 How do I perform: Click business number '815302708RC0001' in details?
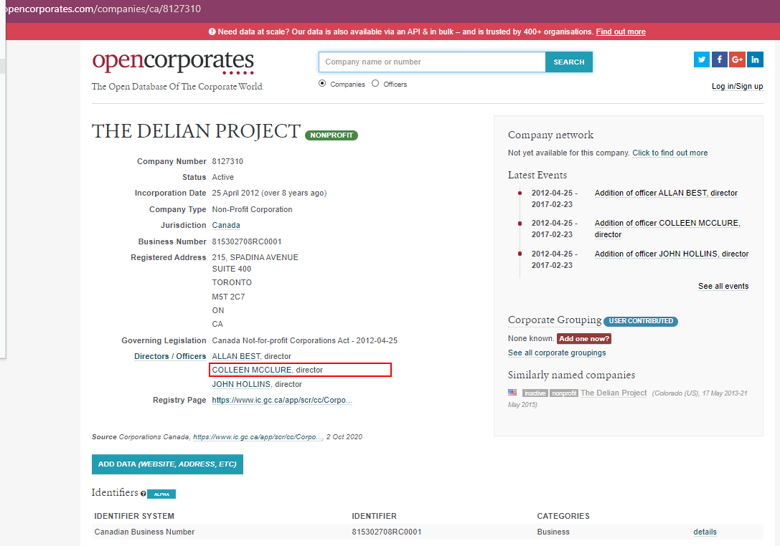pos(247,241)
